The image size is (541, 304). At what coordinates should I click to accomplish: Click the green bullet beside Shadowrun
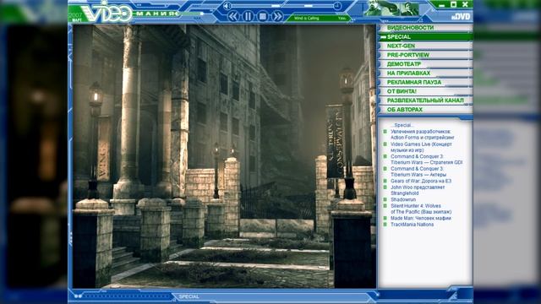click(x=385, y=199)
